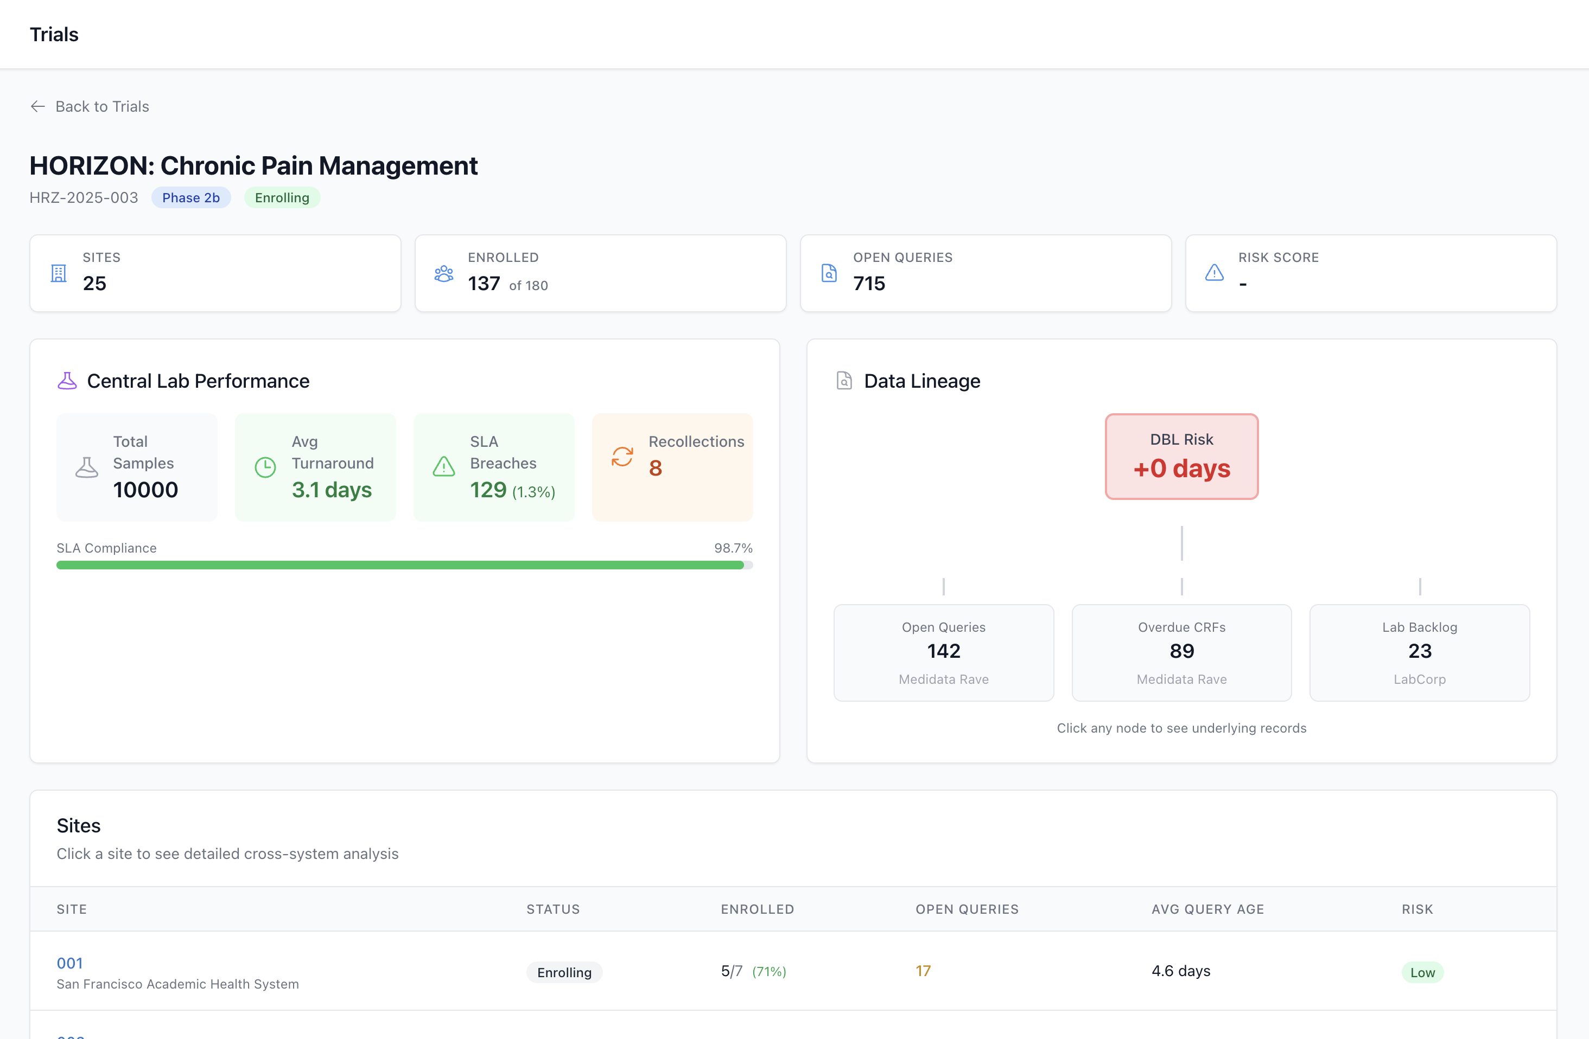
Task: Click the Trials header menu item
Action: (54, 35)
